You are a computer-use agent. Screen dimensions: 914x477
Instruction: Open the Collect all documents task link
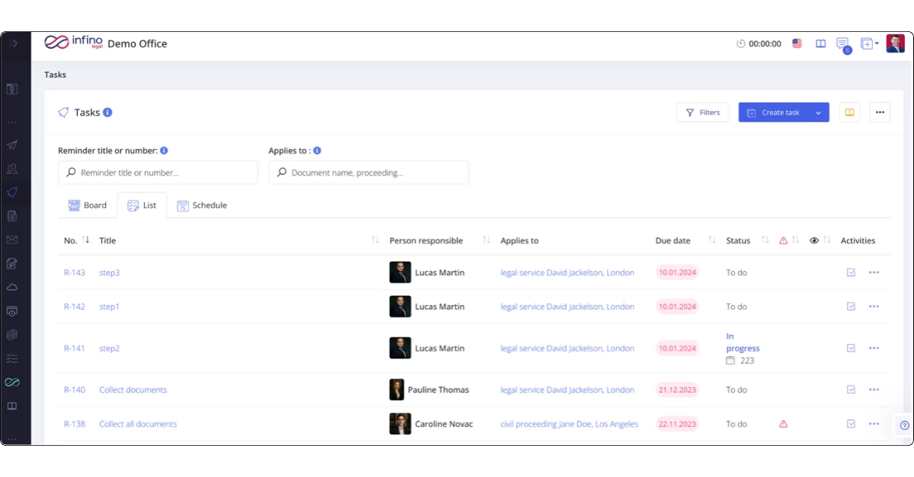coord(138,424)
